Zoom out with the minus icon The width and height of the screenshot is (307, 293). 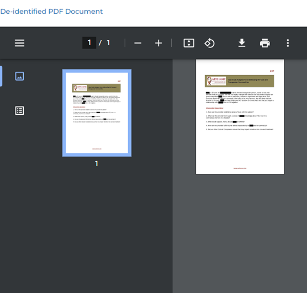point(138,43)
